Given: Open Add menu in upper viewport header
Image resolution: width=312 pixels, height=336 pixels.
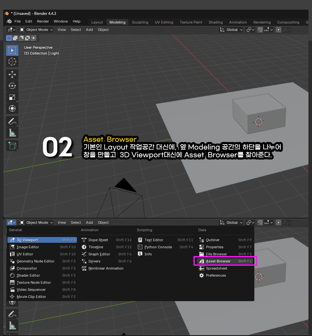Looking at the screenshot, I should [90, 30].
